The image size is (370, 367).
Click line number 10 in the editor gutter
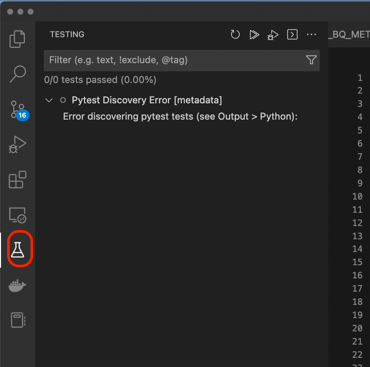(x=357, y=196)
